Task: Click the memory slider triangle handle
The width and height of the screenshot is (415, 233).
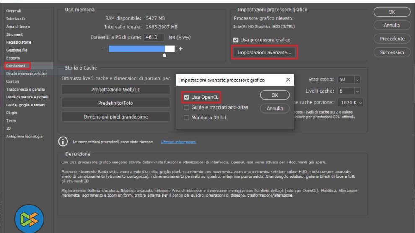Action: coord(165,55)
